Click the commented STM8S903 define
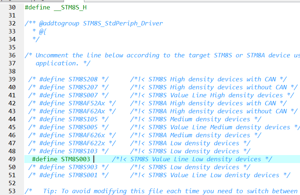Viewport: 300px width, 195px height. click(83, 167)
